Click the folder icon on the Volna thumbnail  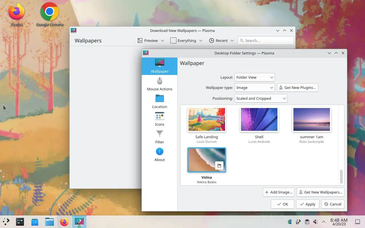click(219, 166)
